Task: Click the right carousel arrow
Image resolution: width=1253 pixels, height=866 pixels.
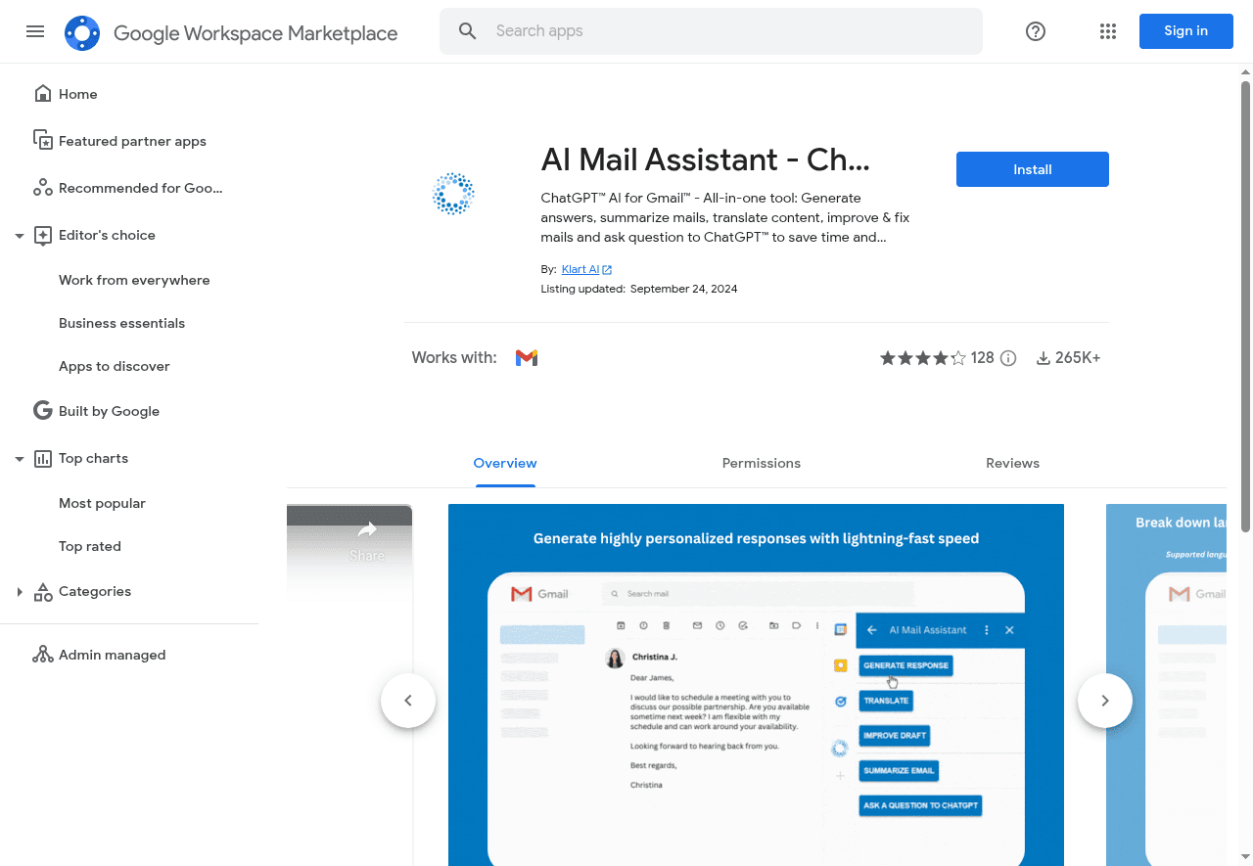Action: click(x=1104, y=700)
